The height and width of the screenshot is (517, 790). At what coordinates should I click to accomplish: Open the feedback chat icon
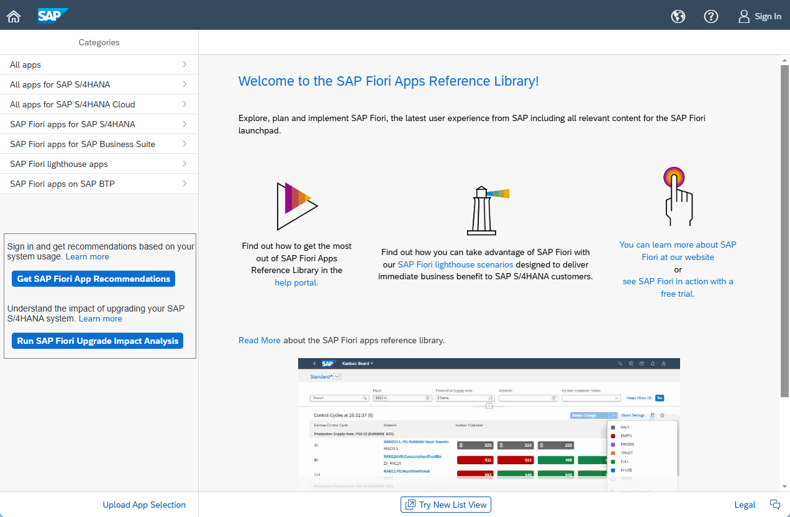[x=774, y=505]
